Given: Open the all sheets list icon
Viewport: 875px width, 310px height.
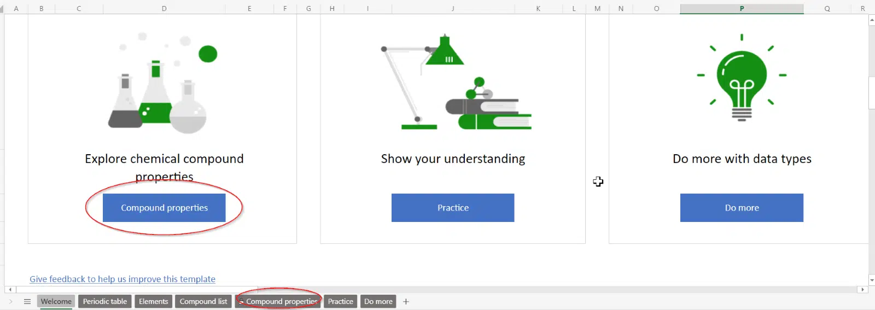Looking at the screenshot, I should point(27,301).
